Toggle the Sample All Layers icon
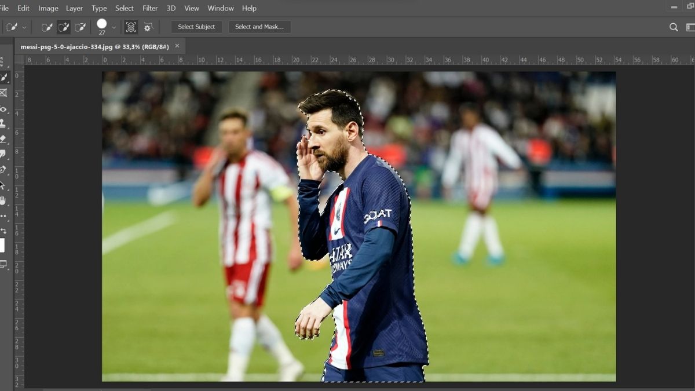695x391 pixels. pos(131,27)
